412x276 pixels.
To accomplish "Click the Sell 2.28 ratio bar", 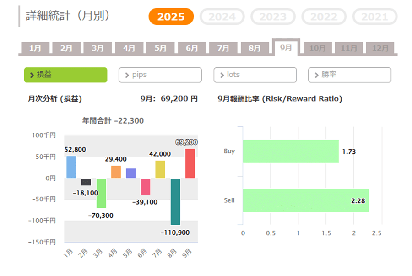I will coord(305,200).
